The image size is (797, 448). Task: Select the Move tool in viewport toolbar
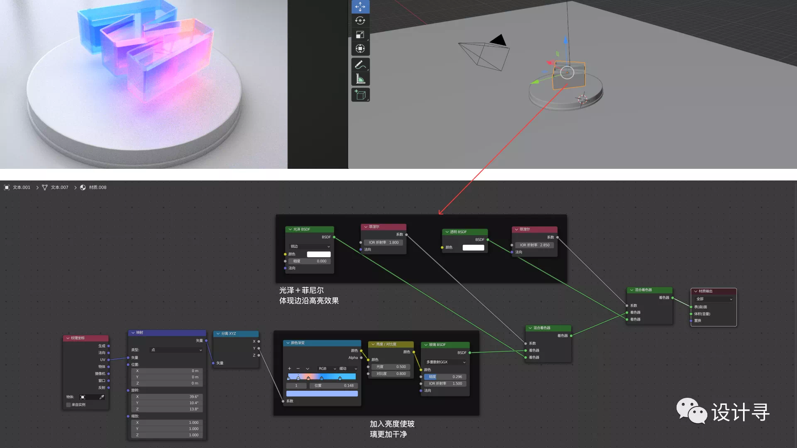[x=360, y=7]
